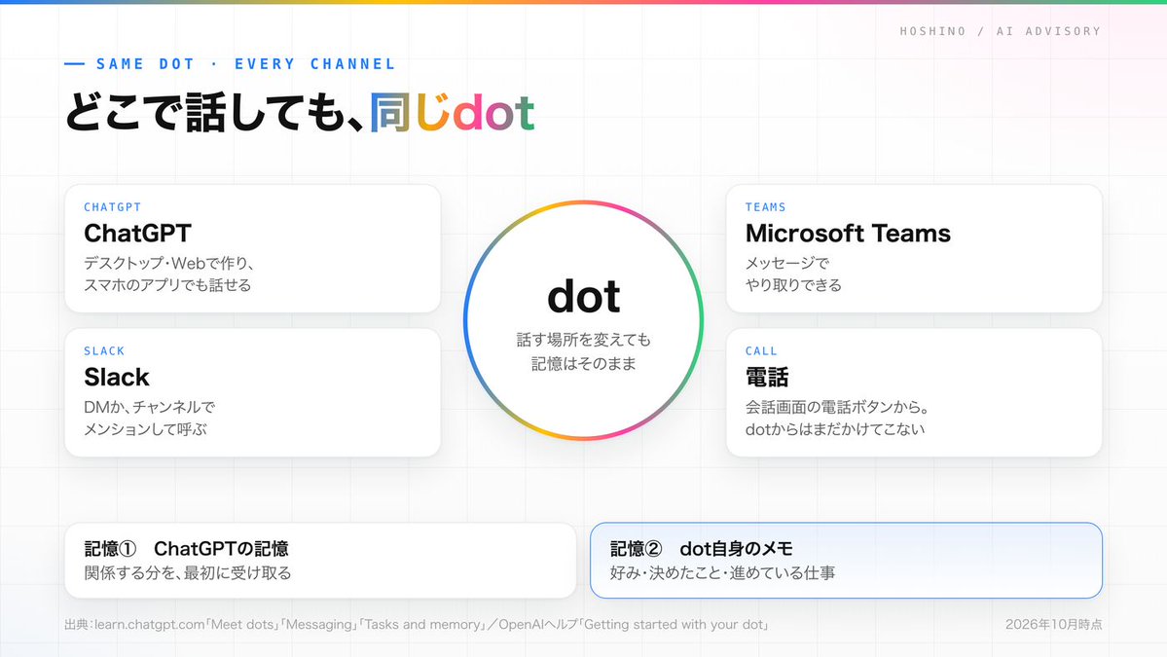Click the 'ChatGPT' card heading
The image size is (1167, 657).
(x=137, y=233)
